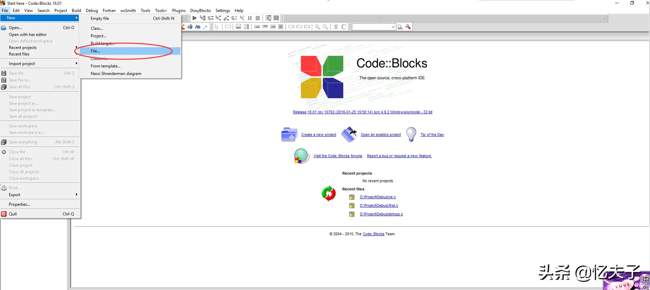The width and height of the screenshot is (650, 290).
Task: Open the Build menu
Action: (76, 11)
